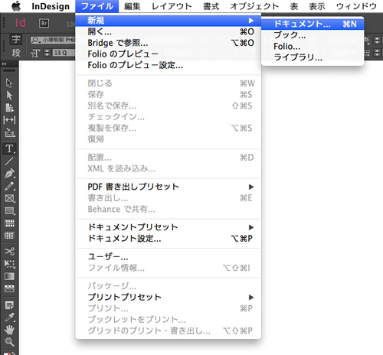Expand ドキュメントプリセット submenu
This screenshot has height=355, width=383.
(168, 227)
